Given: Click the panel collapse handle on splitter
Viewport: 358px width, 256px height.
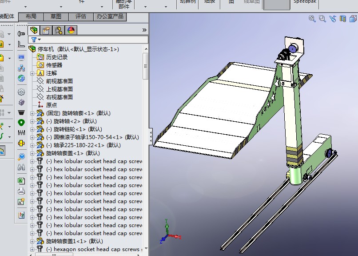Looking at the screenshot, I should click(151, 136).
